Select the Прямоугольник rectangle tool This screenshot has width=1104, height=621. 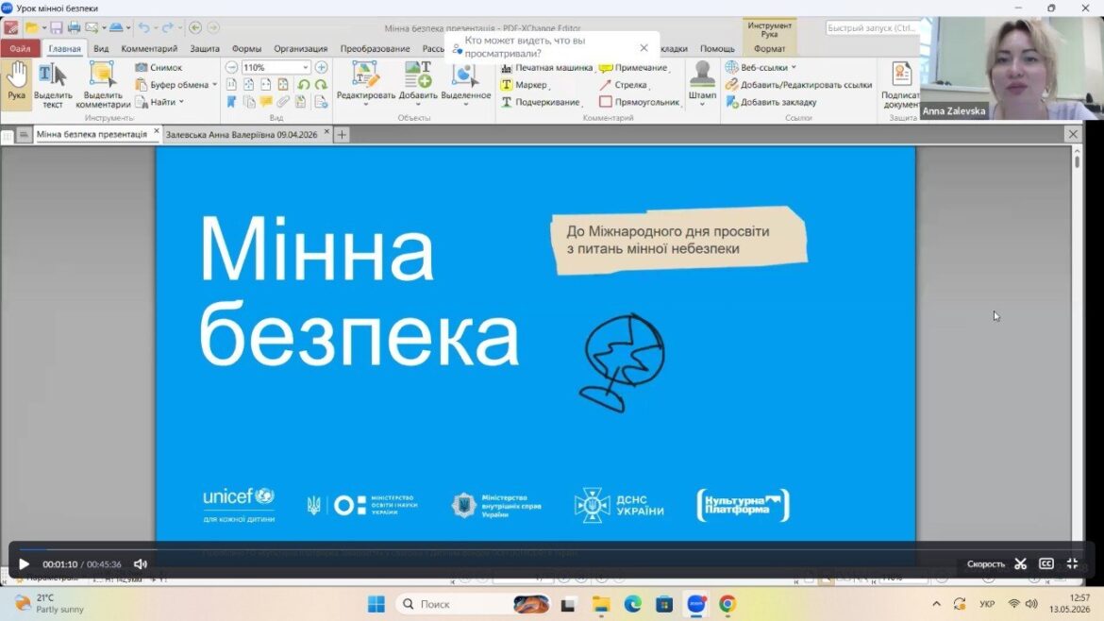[x=640, y=102]
